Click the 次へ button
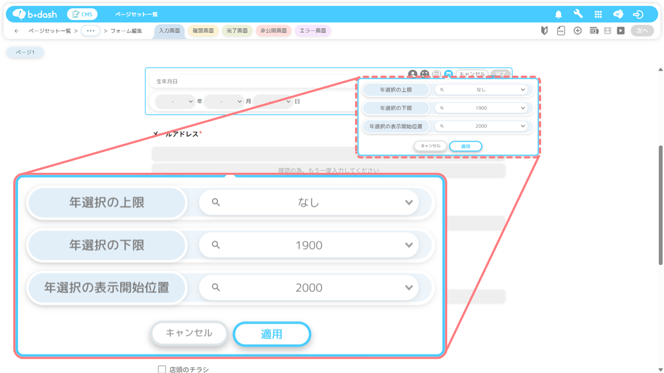The image size is (664, 373). [642, 31]
